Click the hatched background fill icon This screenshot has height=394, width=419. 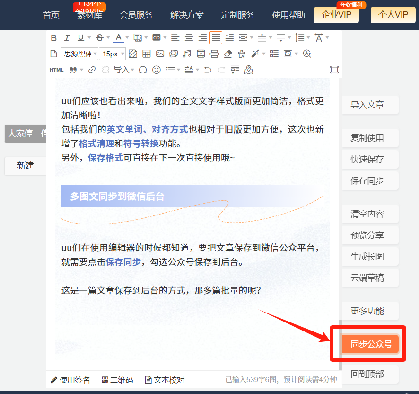point(133,54)
